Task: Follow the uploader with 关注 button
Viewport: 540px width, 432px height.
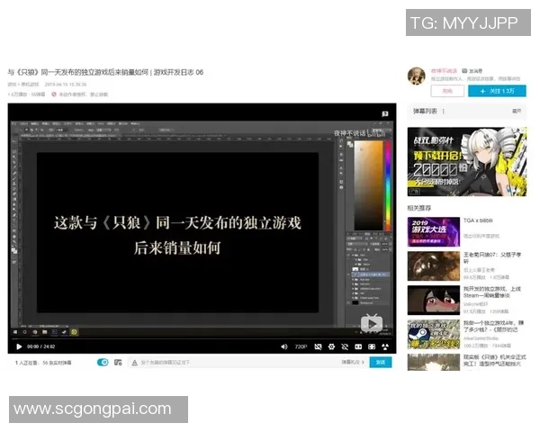Action: pos(497,91)
